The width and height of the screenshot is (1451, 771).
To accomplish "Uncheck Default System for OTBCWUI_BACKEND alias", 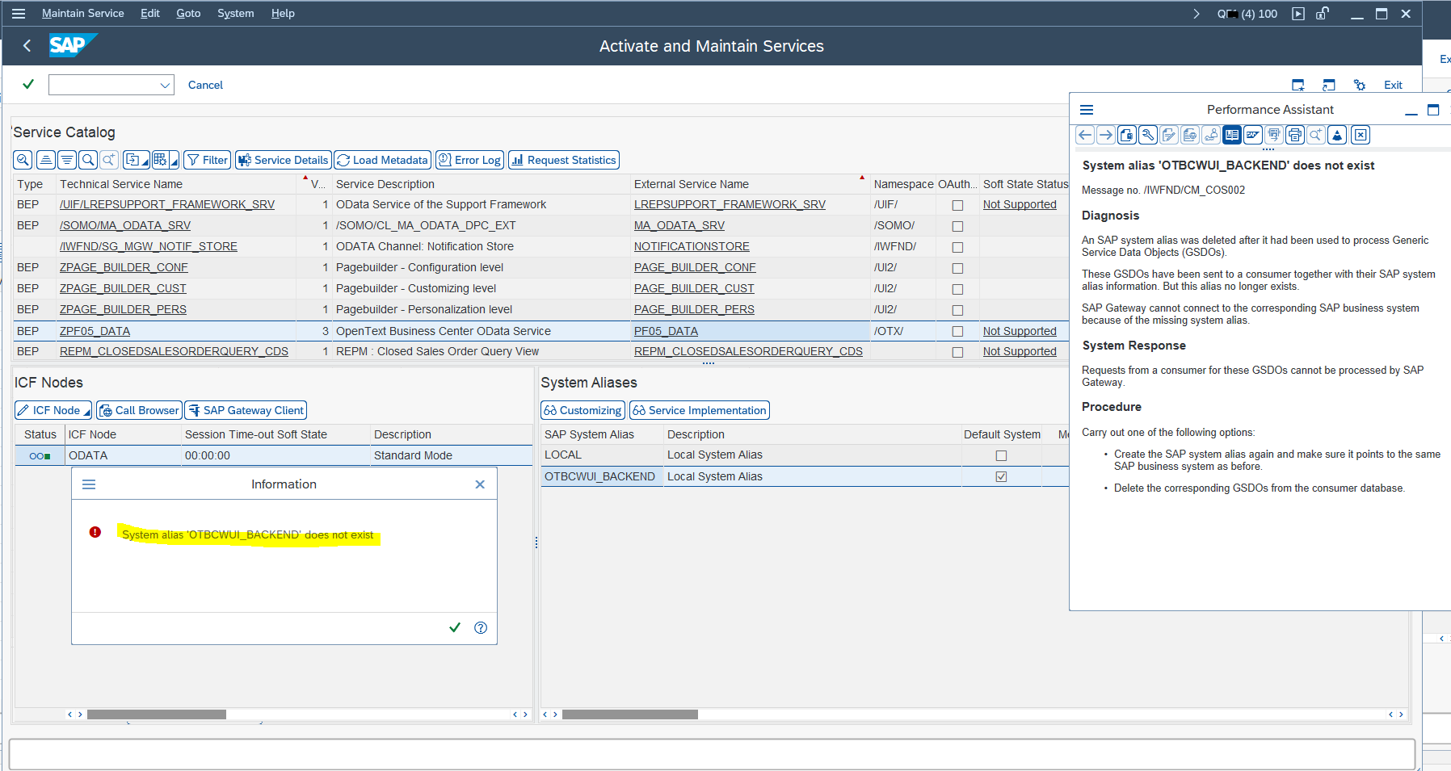I will (1001, 476).
